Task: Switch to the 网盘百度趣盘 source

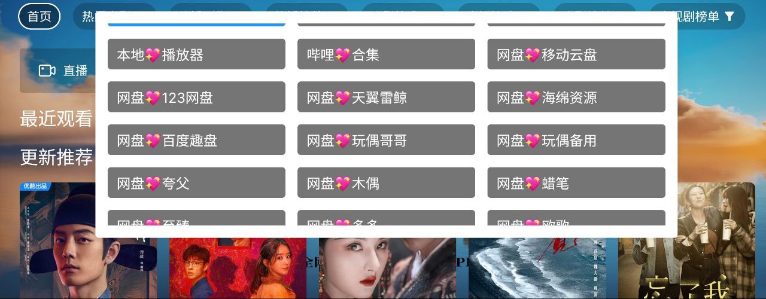Action: coord(196,140)
